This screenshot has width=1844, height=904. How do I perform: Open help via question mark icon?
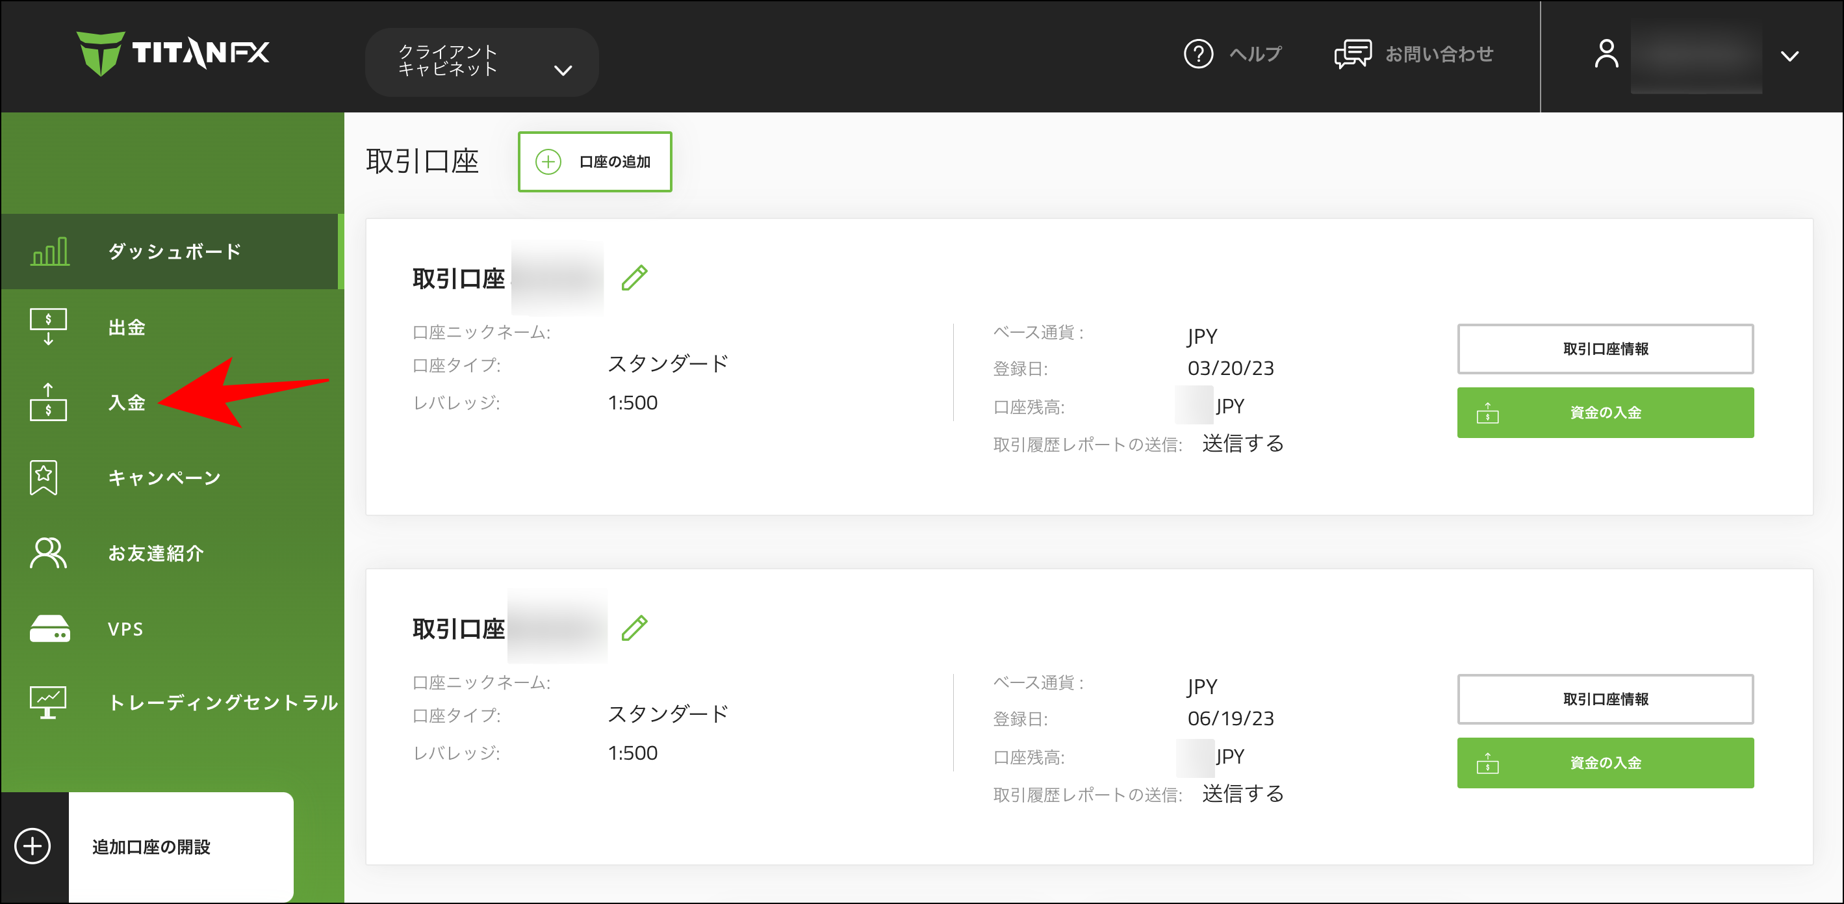coord(1199,53)
